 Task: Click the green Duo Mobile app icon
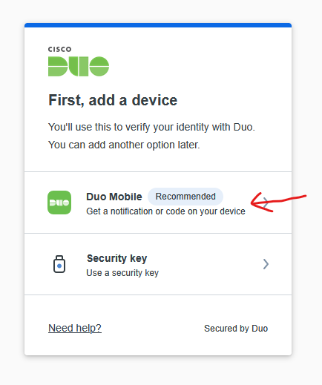[x=59, y=203]
